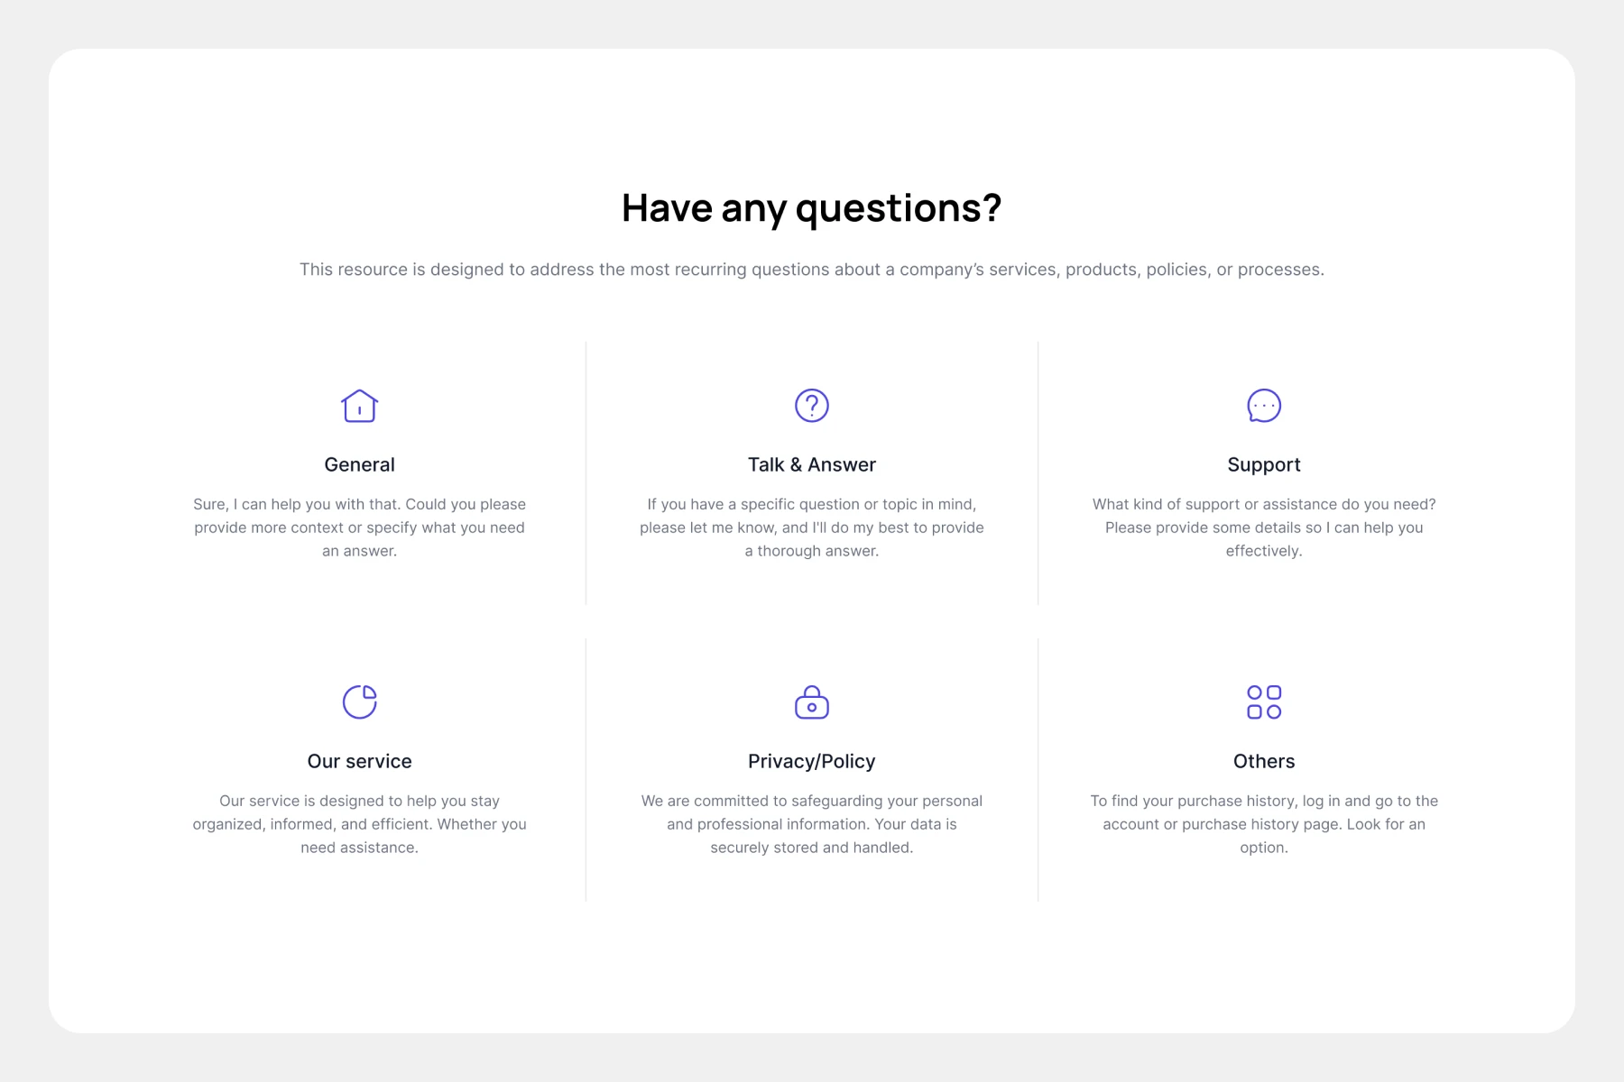Select the Privacy/Policy heading
Screen dimensions: 1624x1082
812,761
